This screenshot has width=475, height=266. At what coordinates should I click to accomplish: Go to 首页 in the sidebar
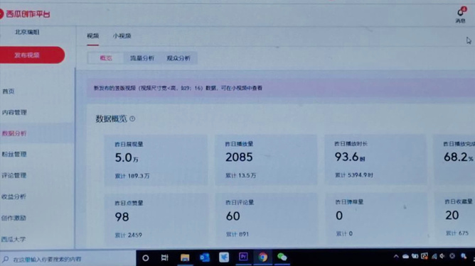(9, 92)
